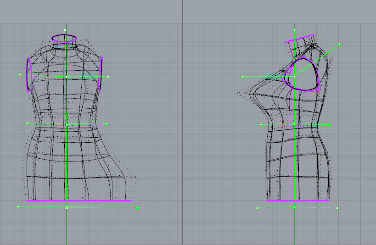This screenshot has height=245, width=376.
Task: Select left end handle of side-view chest line
Action: (x=243, y=77)
